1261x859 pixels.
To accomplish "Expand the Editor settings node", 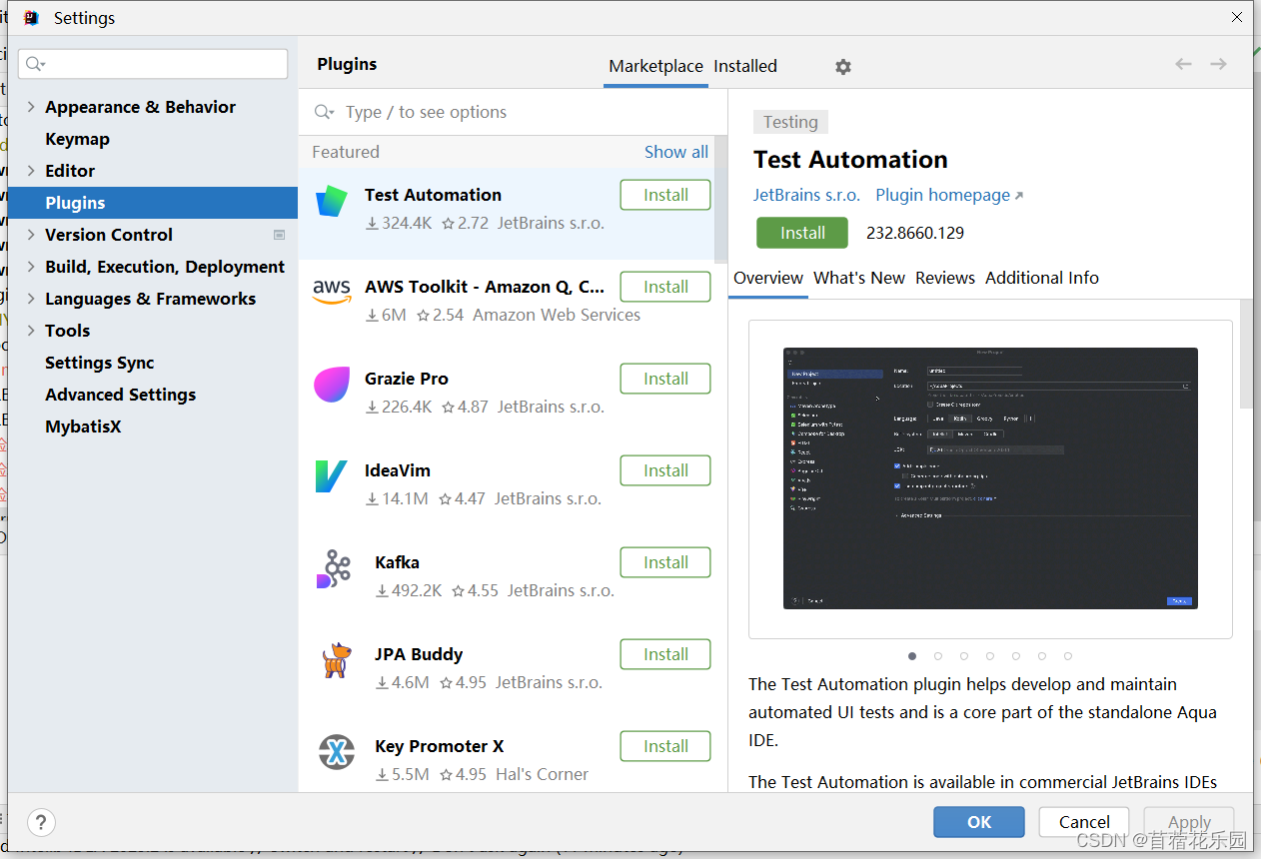I will tap(31, 171).
